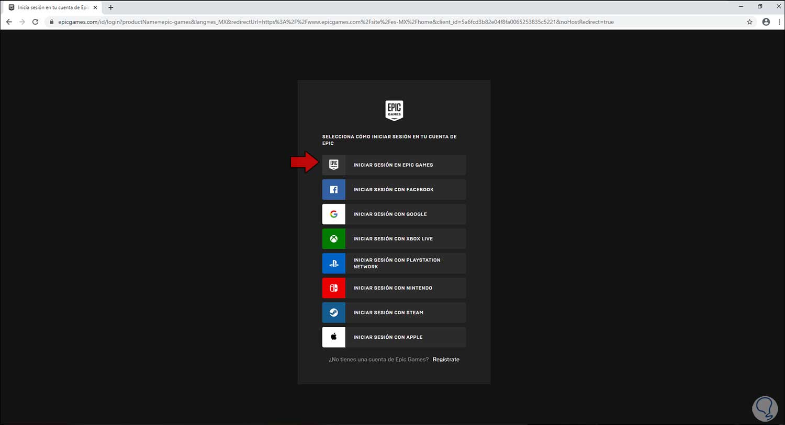This screenshot has width=785, height=425.
Task: Bookmark this page with the star icon
Action: [x=749, y=22]
